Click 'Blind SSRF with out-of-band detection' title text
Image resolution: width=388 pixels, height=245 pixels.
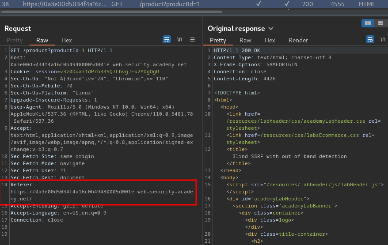(x=289, y=157)
